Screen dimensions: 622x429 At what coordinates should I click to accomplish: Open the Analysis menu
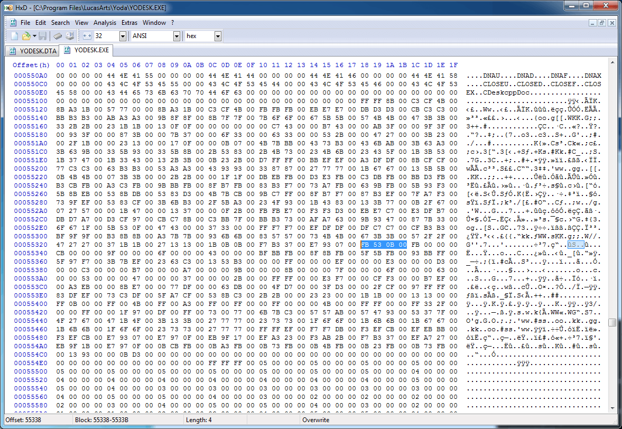coord(105,23)
